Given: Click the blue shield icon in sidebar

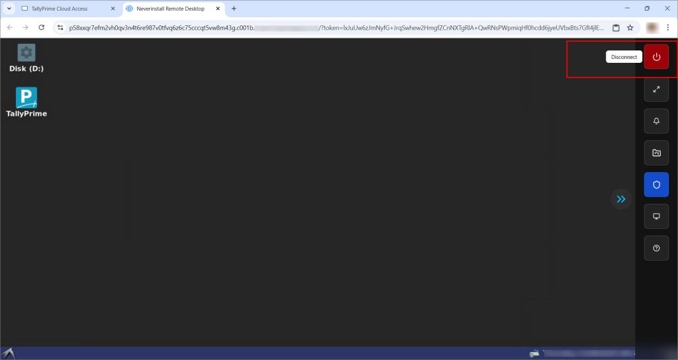Looking at the screenshot, I should click(656, 185).
